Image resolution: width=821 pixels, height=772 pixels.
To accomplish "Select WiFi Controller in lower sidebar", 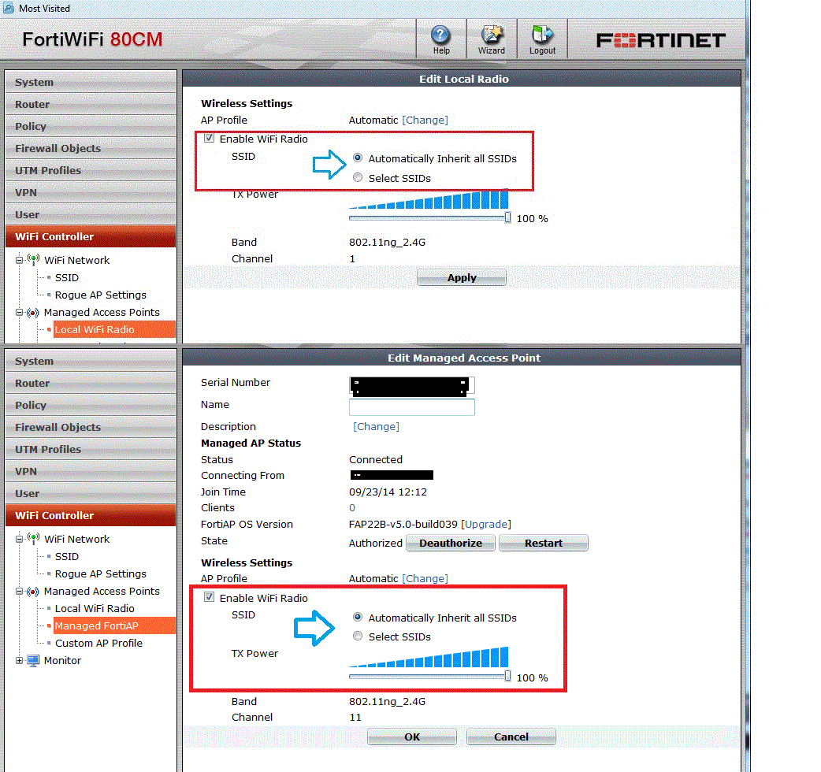I will (x=91, y=515).
